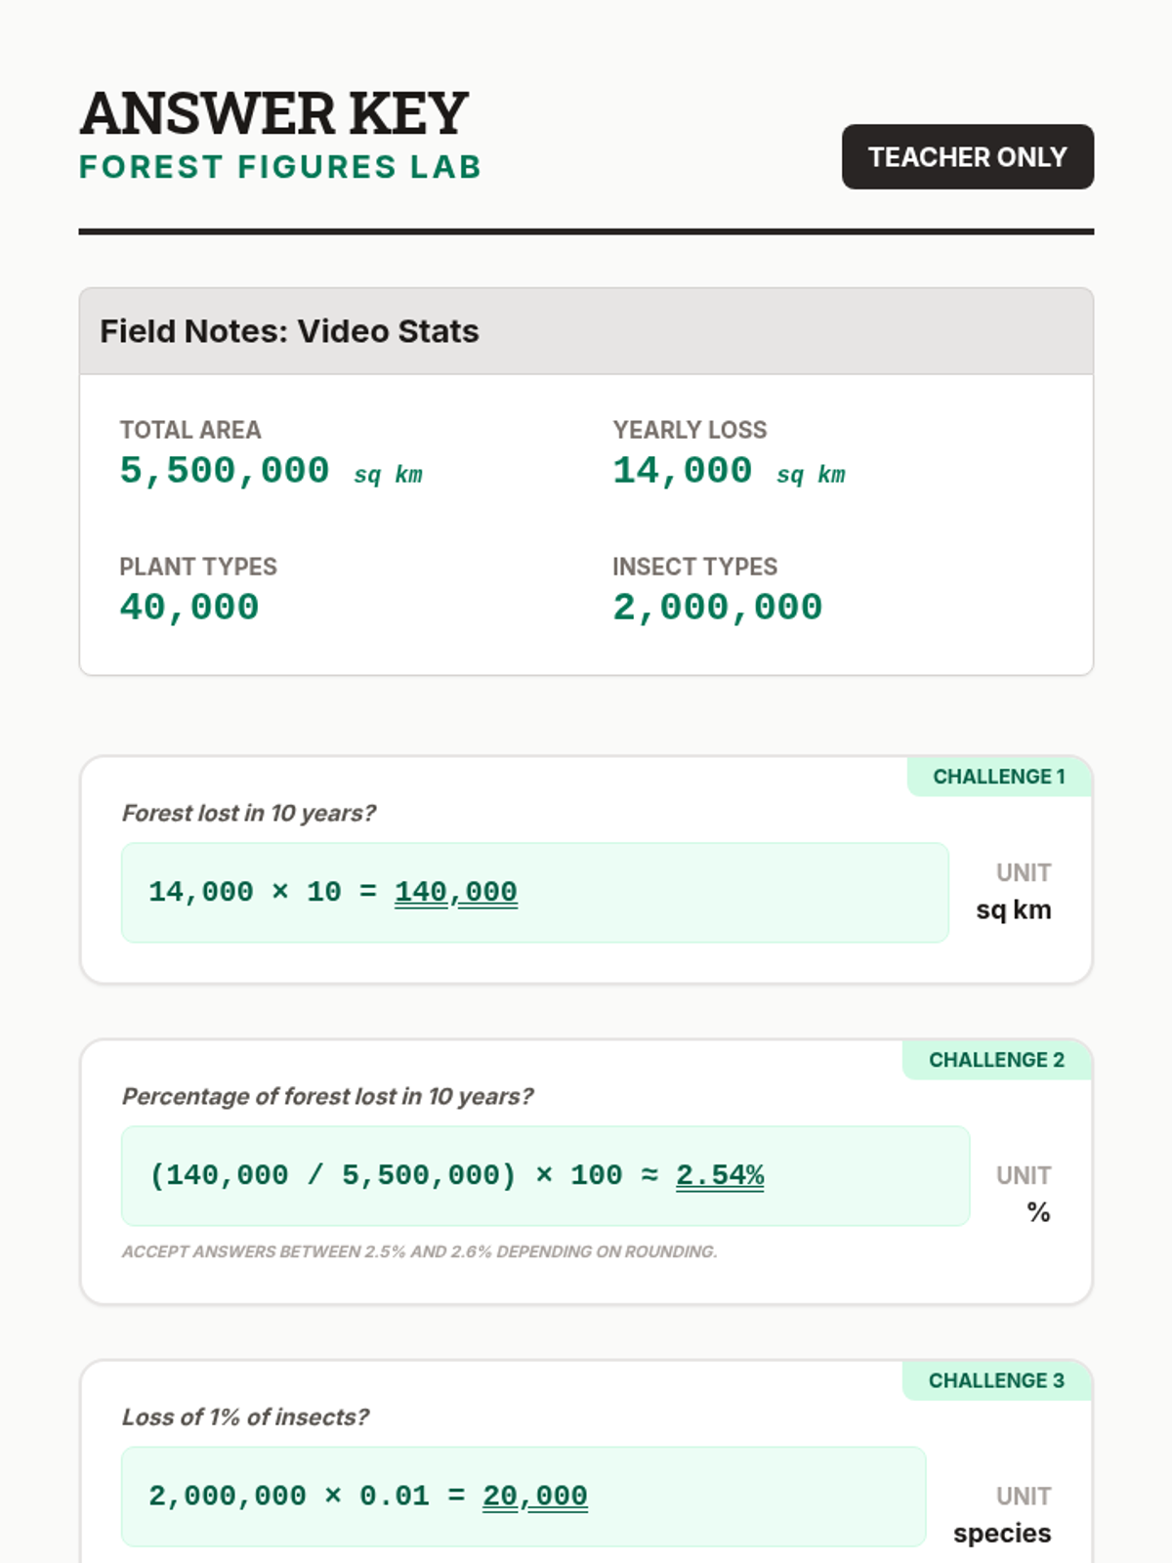
Task: Click the Plant Types value 40,000
Action: pyautogui.click(x=189, y=608)
